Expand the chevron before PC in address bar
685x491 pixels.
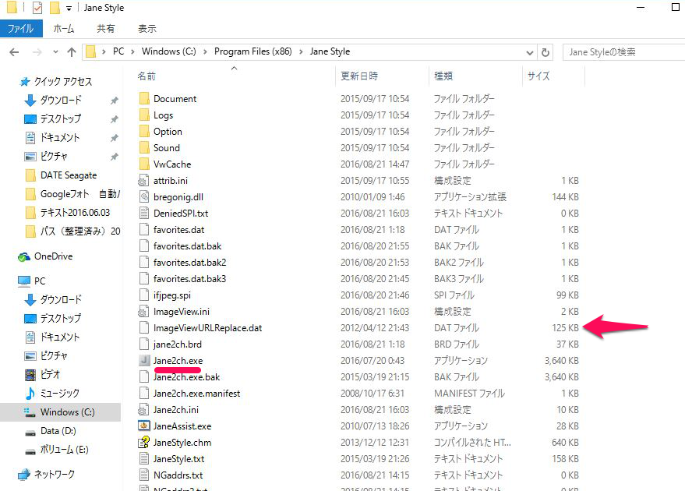[x=104, y=52]
